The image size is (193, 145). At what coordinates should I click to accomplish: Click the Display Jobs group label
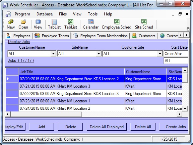tap(19, 42)
